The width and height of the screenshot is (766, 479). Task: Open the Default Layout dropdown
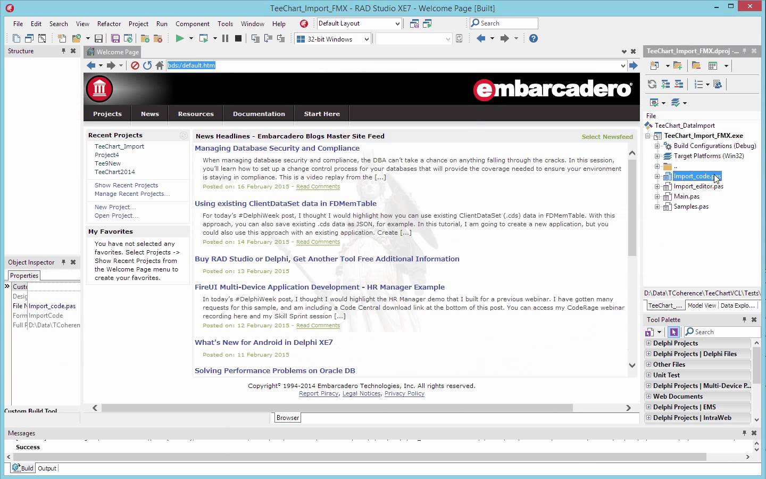pos(397,23)
